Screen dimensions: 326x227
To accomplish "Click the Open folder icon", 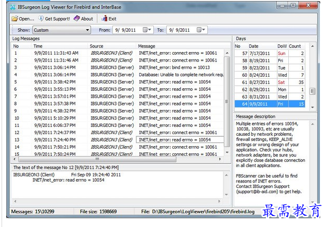I will [x=15, y=19].
